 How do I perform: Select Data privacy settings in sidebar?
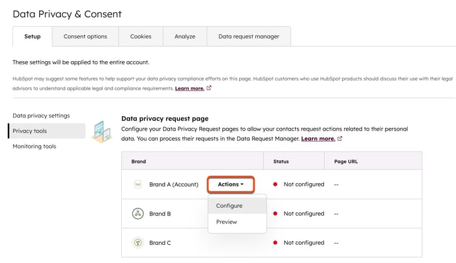pos(41,116)
